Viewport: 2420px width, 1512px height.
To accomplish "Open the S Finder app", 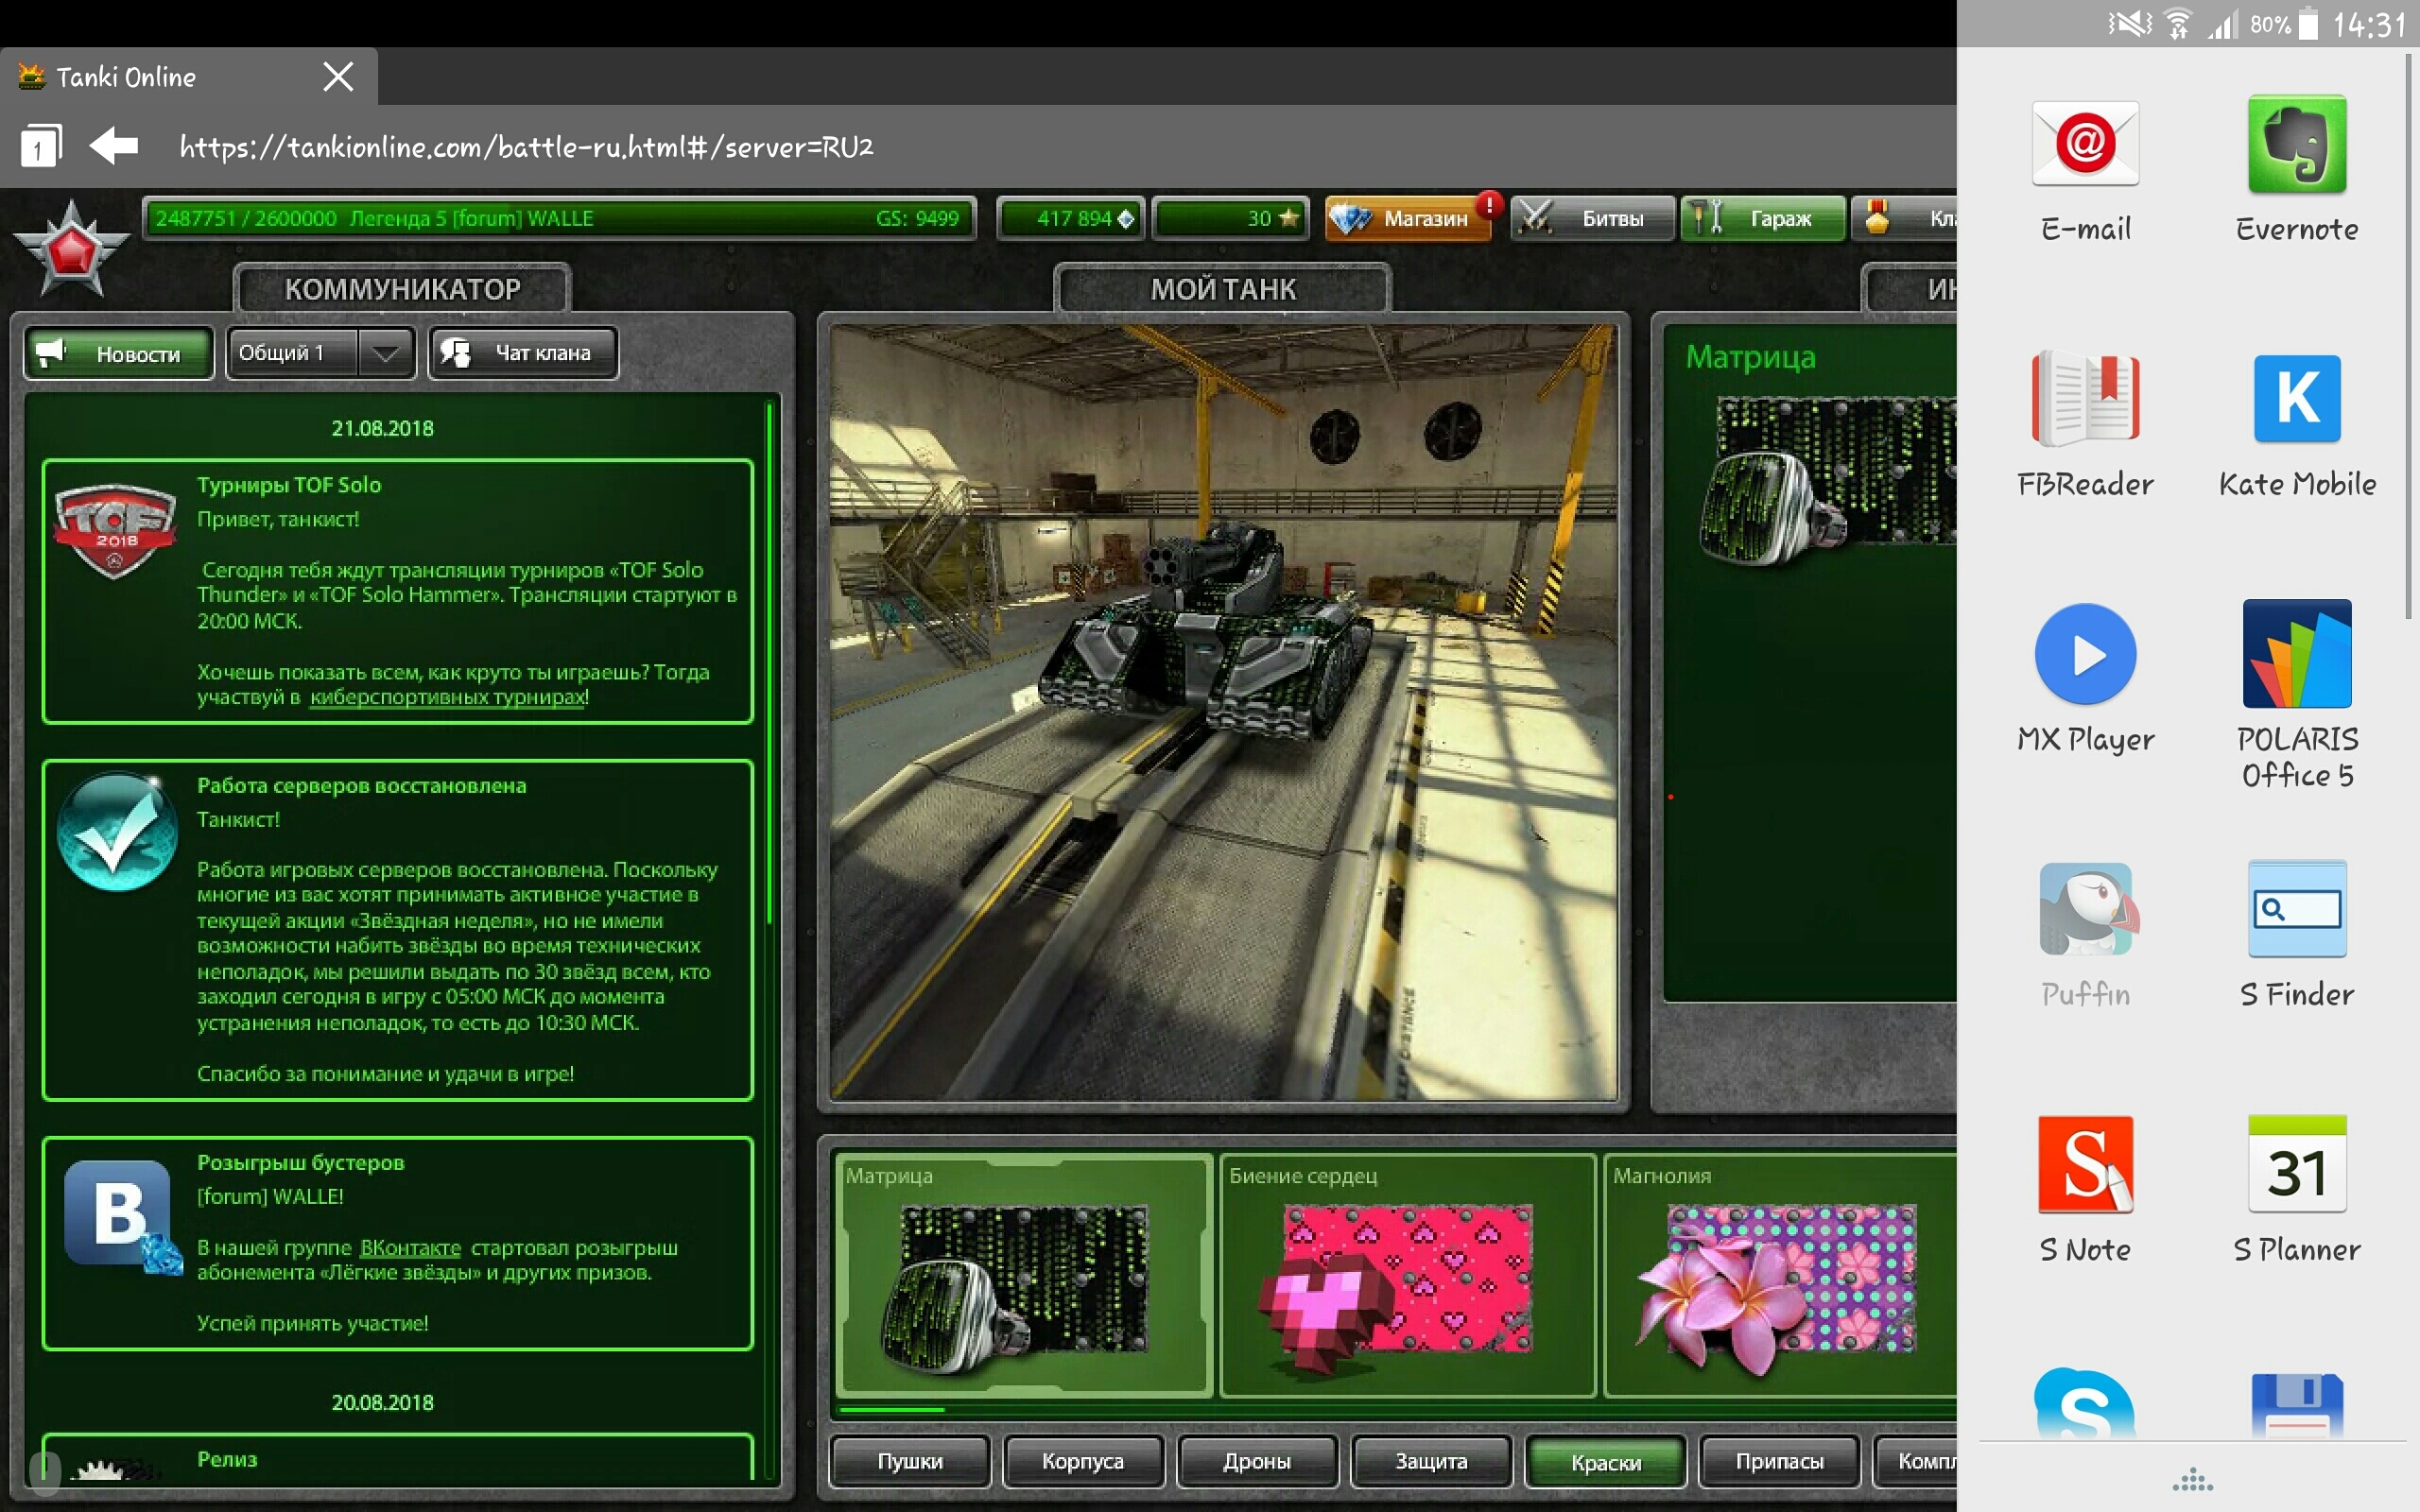I will click(2297, 935).
